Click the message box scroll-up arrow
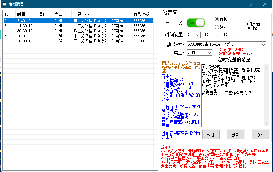The width and height of the screenshot is (273, 172). coord(266,67)
